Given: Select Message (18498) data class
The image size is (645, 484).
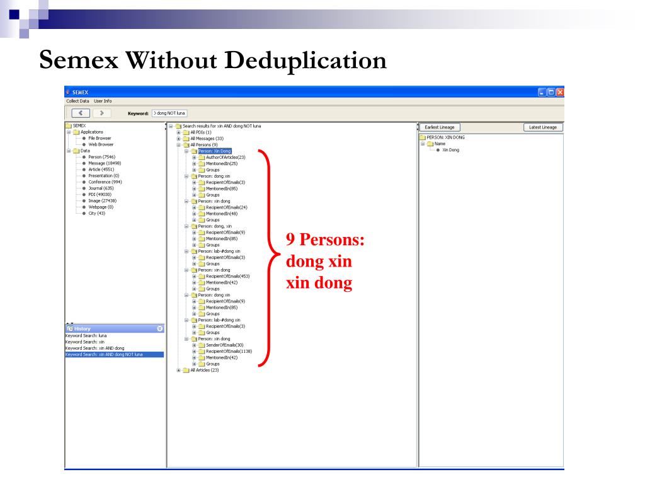Looking at the screenshot, I should point(105,163).
